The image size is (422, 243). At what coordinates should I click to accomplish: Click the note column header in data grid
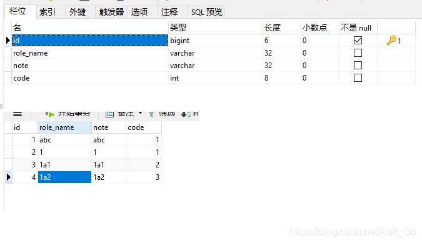click(109, 127)
